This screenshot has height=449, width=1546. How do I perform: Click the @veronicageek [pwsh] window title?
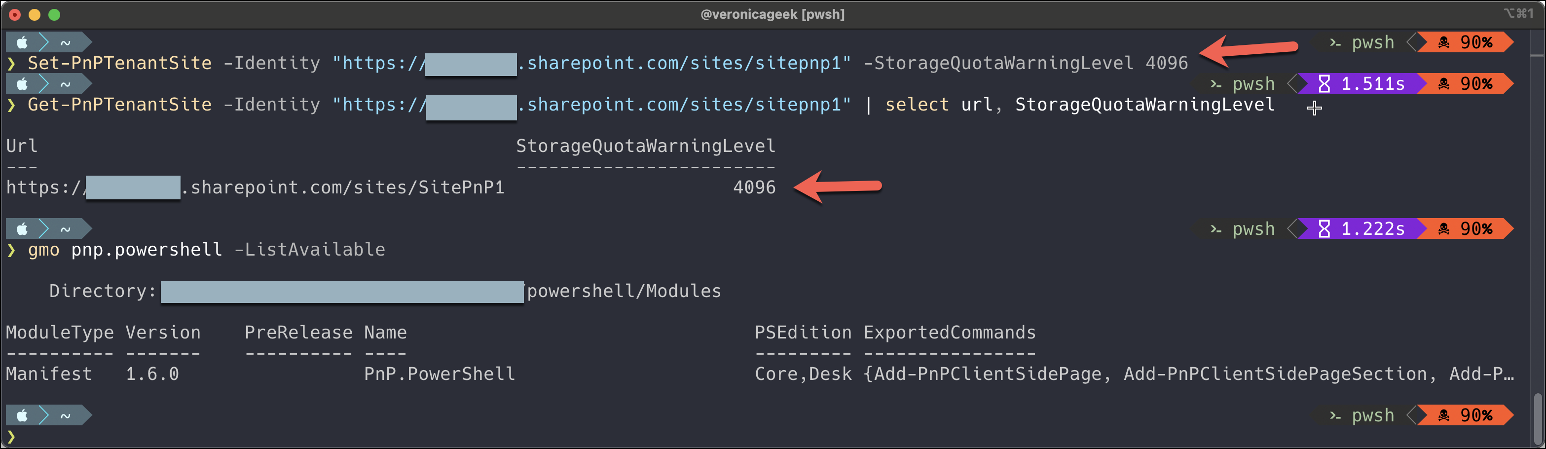(x=773, y=14)
